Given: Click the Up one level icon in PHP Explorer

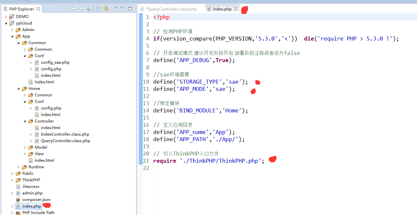Looking at the screenshot, I should click(x=88, y=9).
